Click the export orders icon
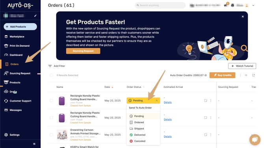The height and width of the screenshot is (148, 264). pos(253,75)
